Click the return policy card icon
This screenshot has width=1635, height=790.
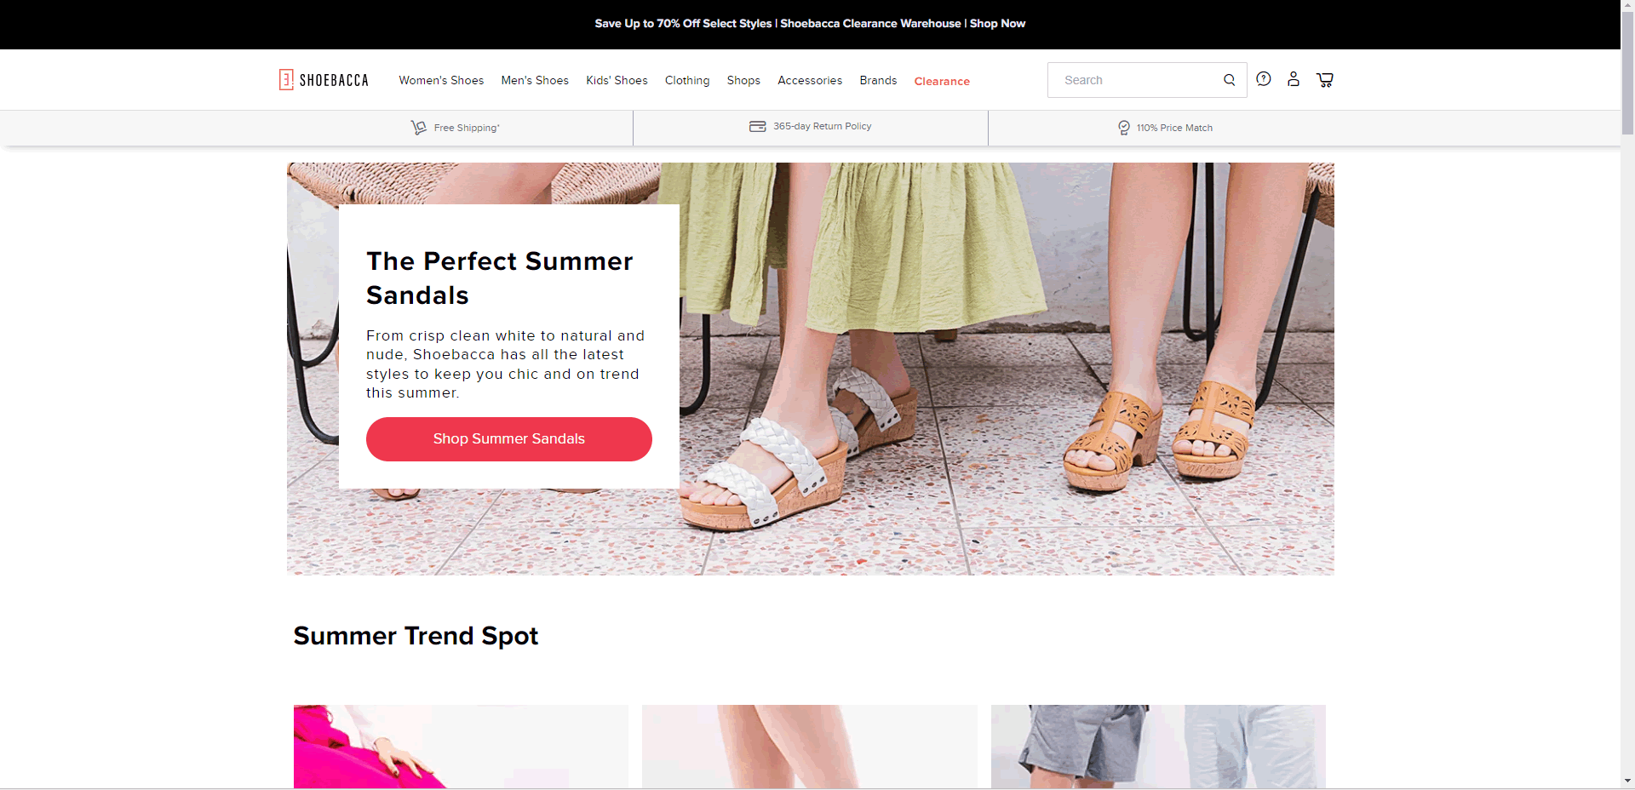pos(757,126)
